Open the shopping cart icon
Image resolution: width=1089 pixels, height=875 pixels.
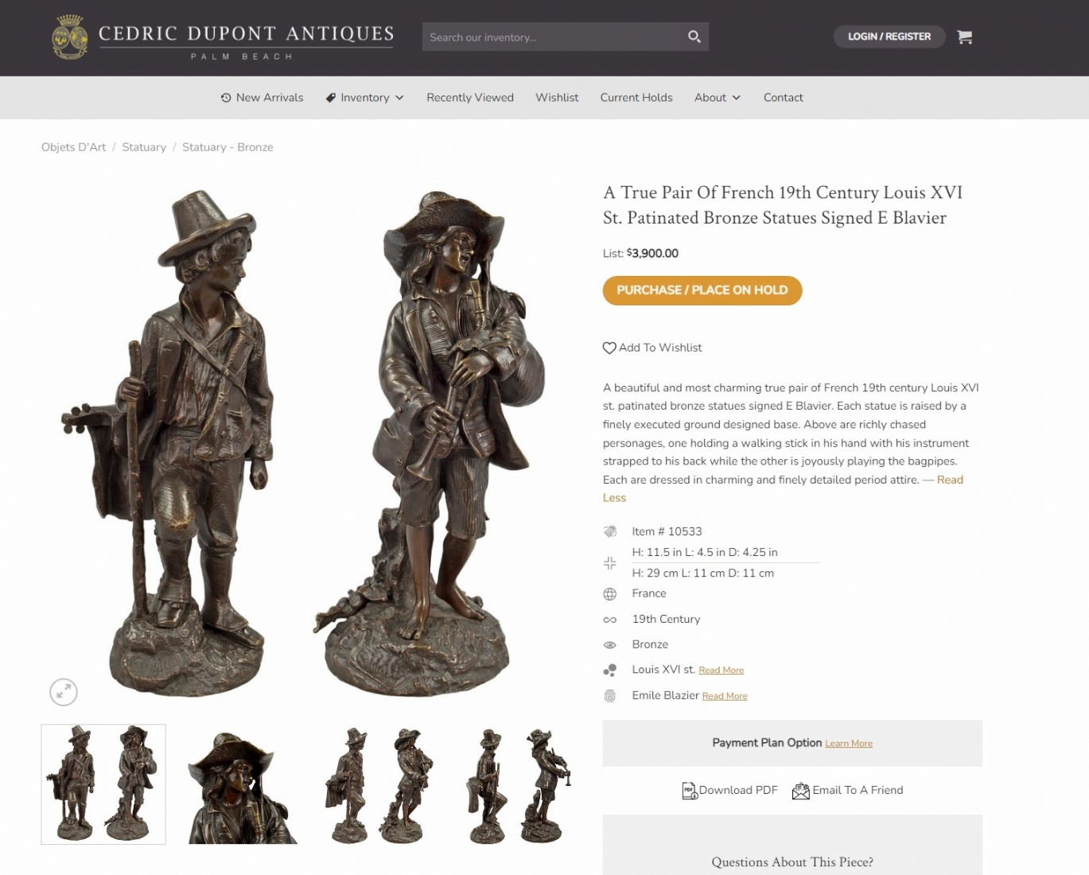(x=964, y=37)
